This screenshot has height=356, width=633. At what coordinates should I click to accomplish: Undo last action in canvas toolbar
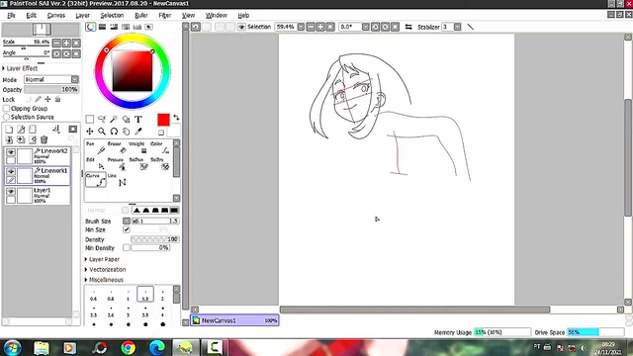pos(196,27)
